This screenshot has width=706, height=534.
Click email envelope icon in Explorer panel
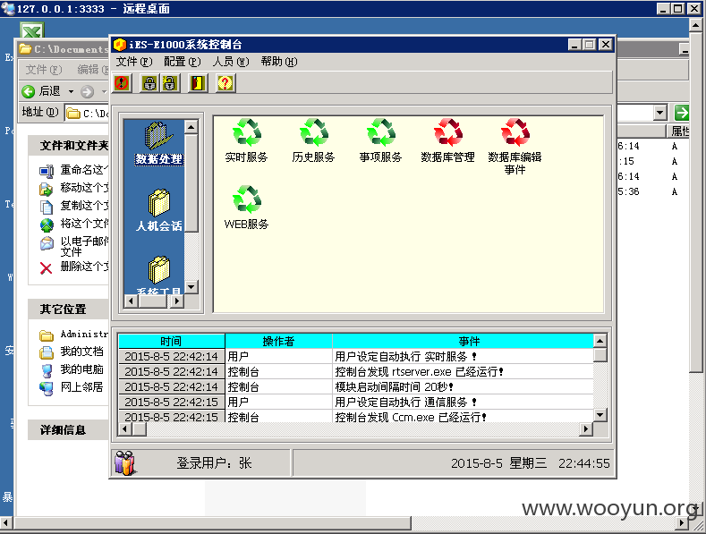(47, 243)
